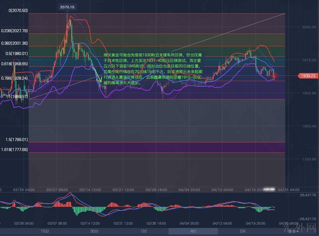Select the 0(2070.50) Fibonacci level label

tap(18, 11)
